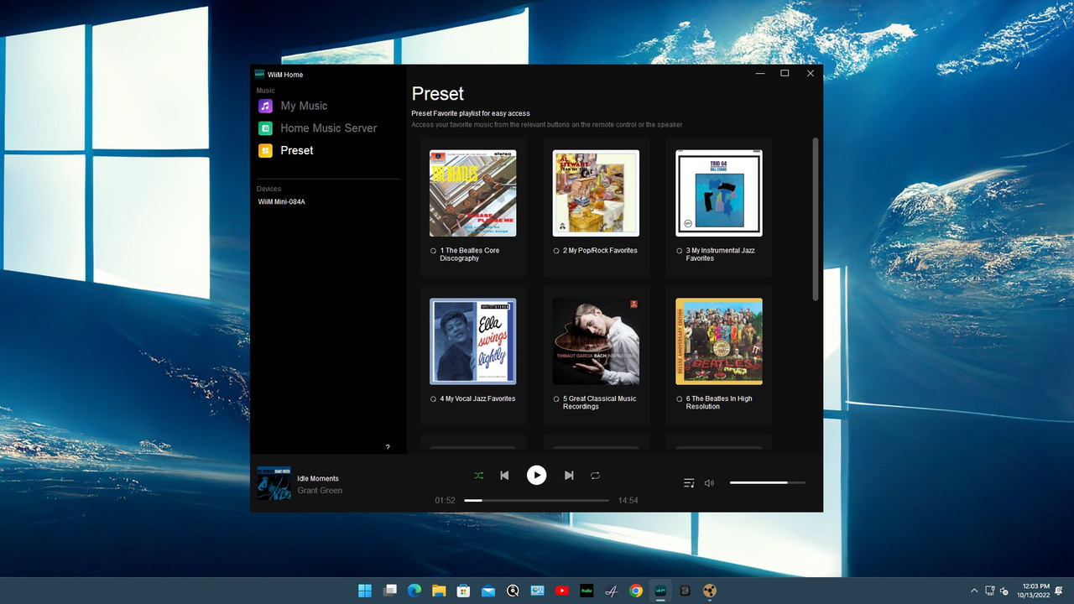Open My Music in the sidebar
Screen dimensions: 1074x604
tap(304, 106)
